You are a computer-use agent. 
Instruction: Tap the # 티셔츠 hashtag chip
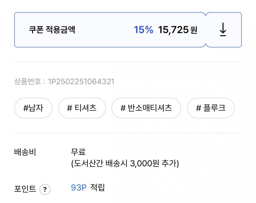(82, 108)
